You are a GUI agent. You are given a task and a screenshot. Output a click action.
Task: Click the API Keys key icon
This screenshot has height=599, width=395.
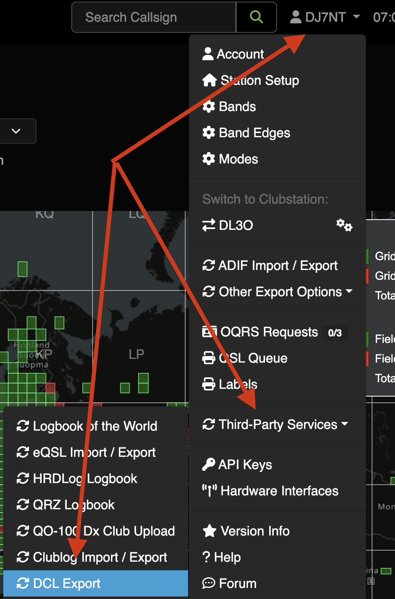[x=209, y=465]
